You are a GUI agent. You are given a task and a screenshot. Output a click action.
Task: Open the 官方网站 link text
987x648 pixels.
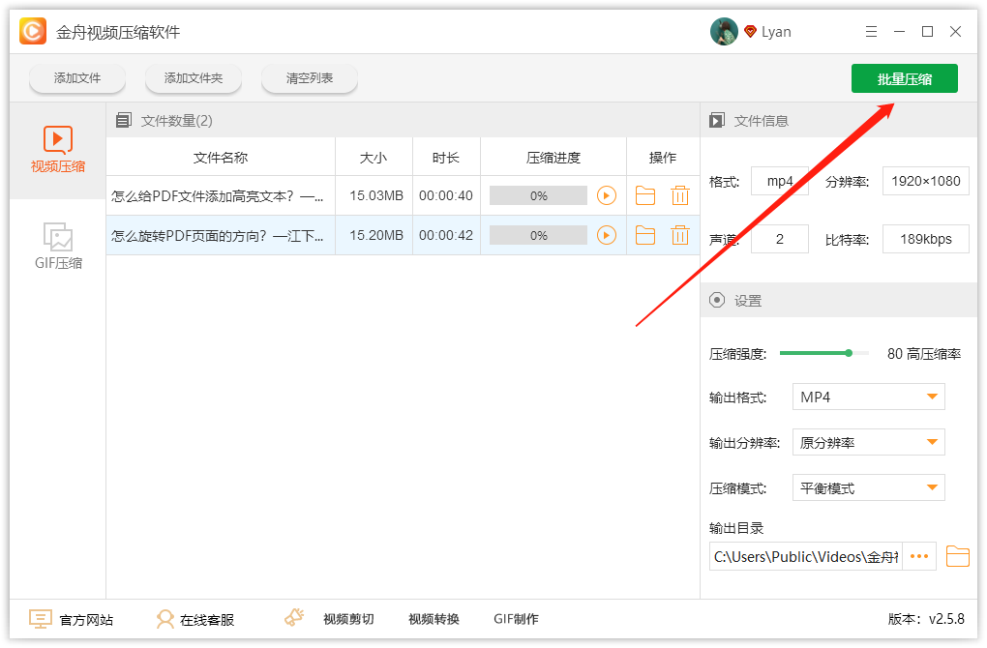[x=86, y=620]
